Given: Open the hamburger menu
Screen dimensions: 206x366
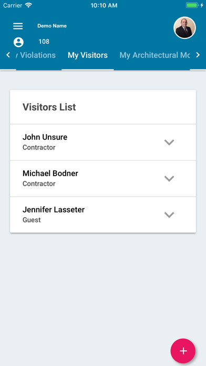Looking at the screenshot, I should click(18, 26).
